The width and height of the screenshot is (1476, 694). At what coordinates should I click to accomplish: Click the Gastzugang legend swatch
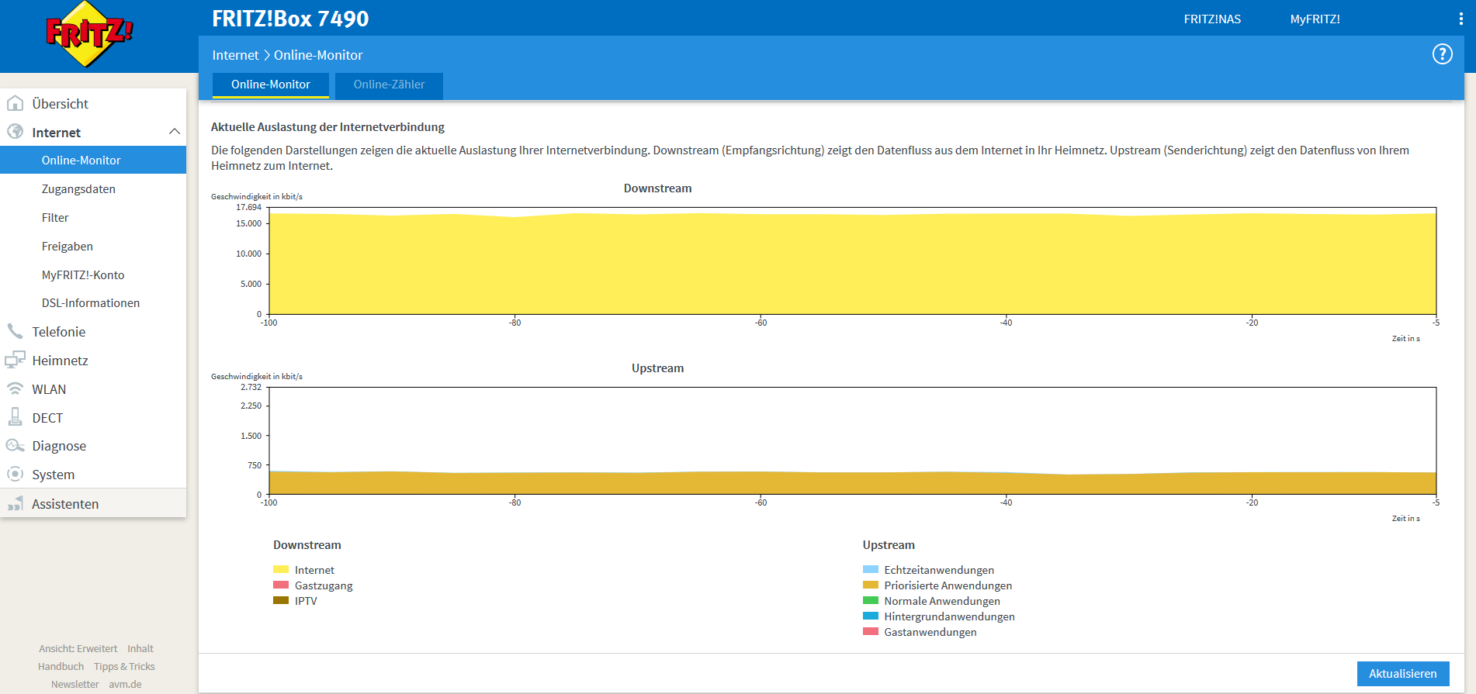coord(281,585)
